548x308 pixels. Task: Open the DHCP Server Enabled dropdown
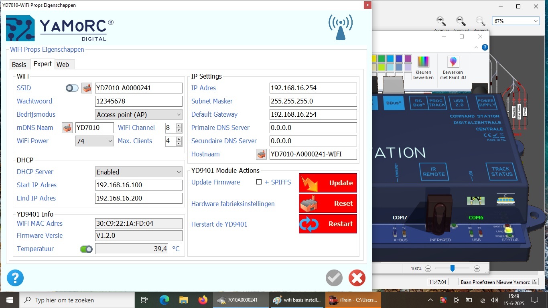pos(139,172)
